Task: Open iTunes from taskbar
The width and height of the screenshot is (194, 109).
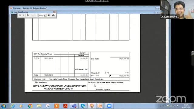Action: coord(48,106)
